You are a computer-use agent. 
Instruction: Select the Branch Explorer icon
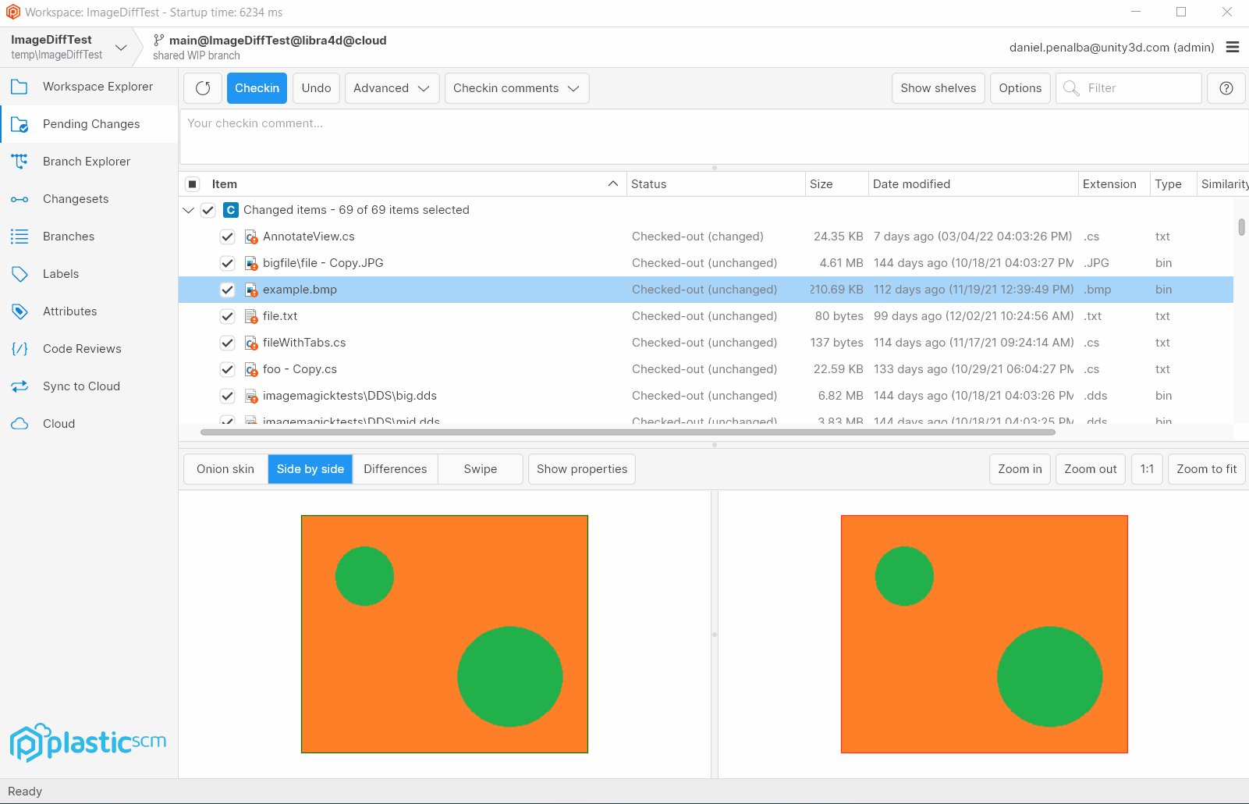(20, 161)
